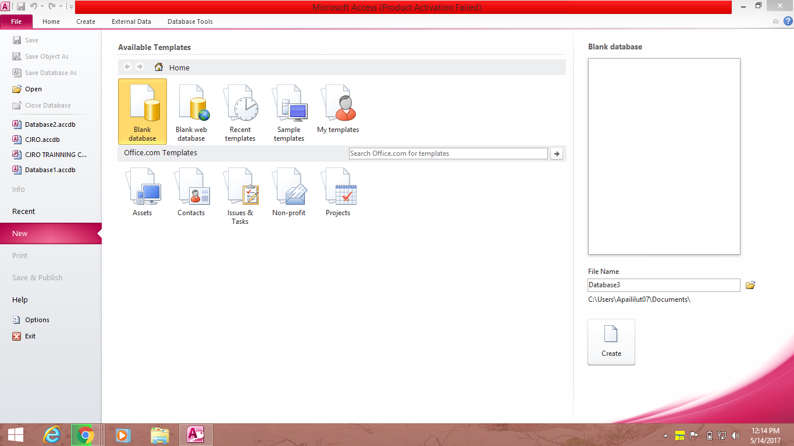Click the network icon in system tray
This screenshot has width=794, height=446.
click(x=722, y=436)
